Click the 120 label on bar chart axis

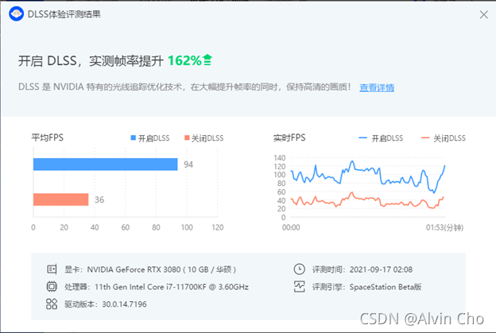point(218,227)
